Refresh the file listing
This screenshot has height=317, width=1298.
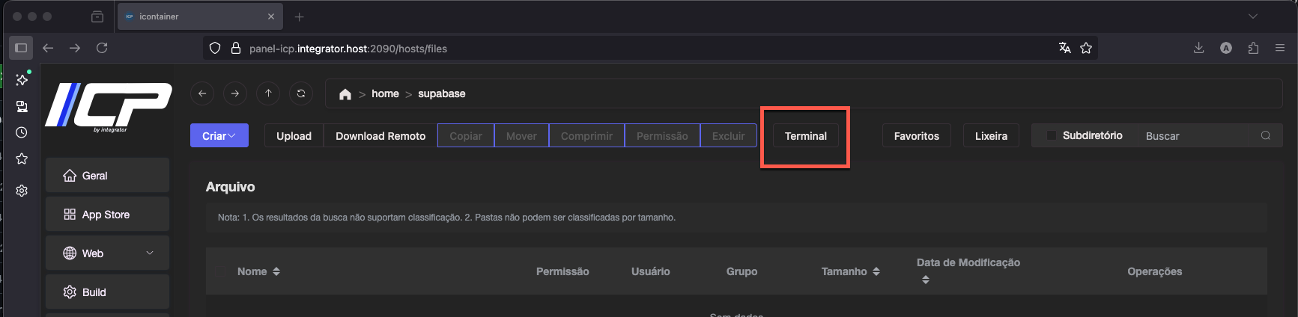click(301, 93)
